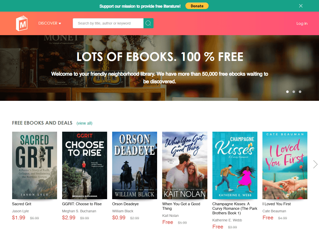
Task: Click the $1.99 price for Sacred Grit
Action: 19,218
